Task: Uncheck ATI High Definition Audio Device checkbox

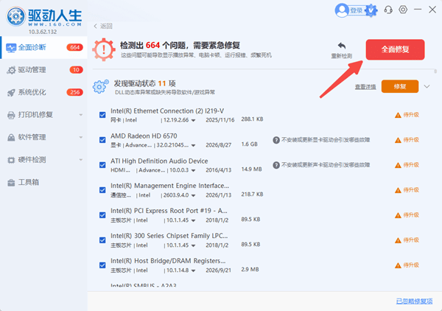Action: point(102,165)
